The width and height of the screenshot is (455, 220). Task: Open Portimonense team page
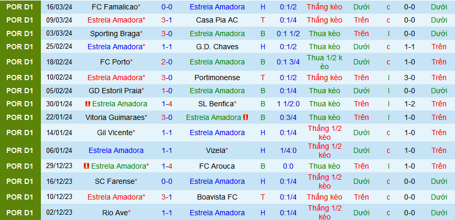pyautogui.click(x=217, y=78)
